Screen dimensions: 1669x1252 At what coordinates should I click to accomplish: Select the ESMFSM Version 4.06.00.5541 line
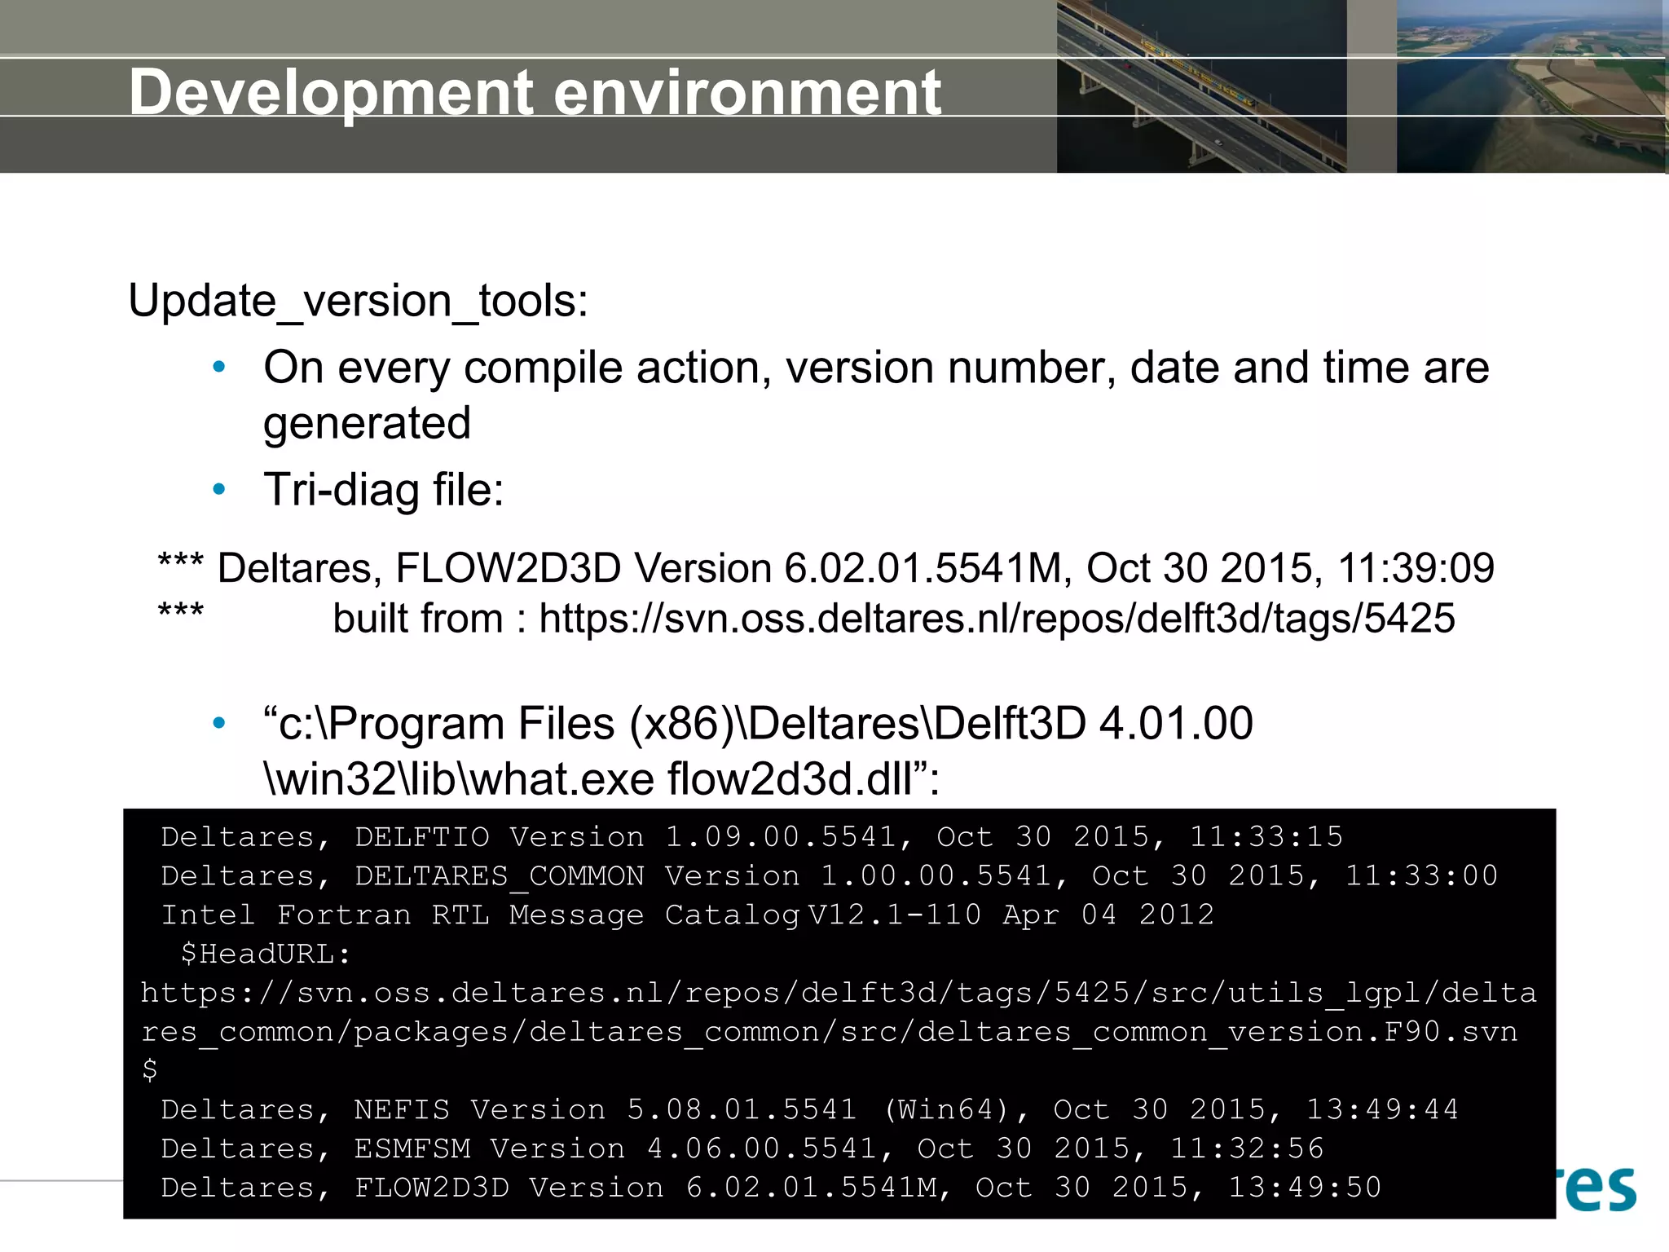click(x=742, y=1148)
